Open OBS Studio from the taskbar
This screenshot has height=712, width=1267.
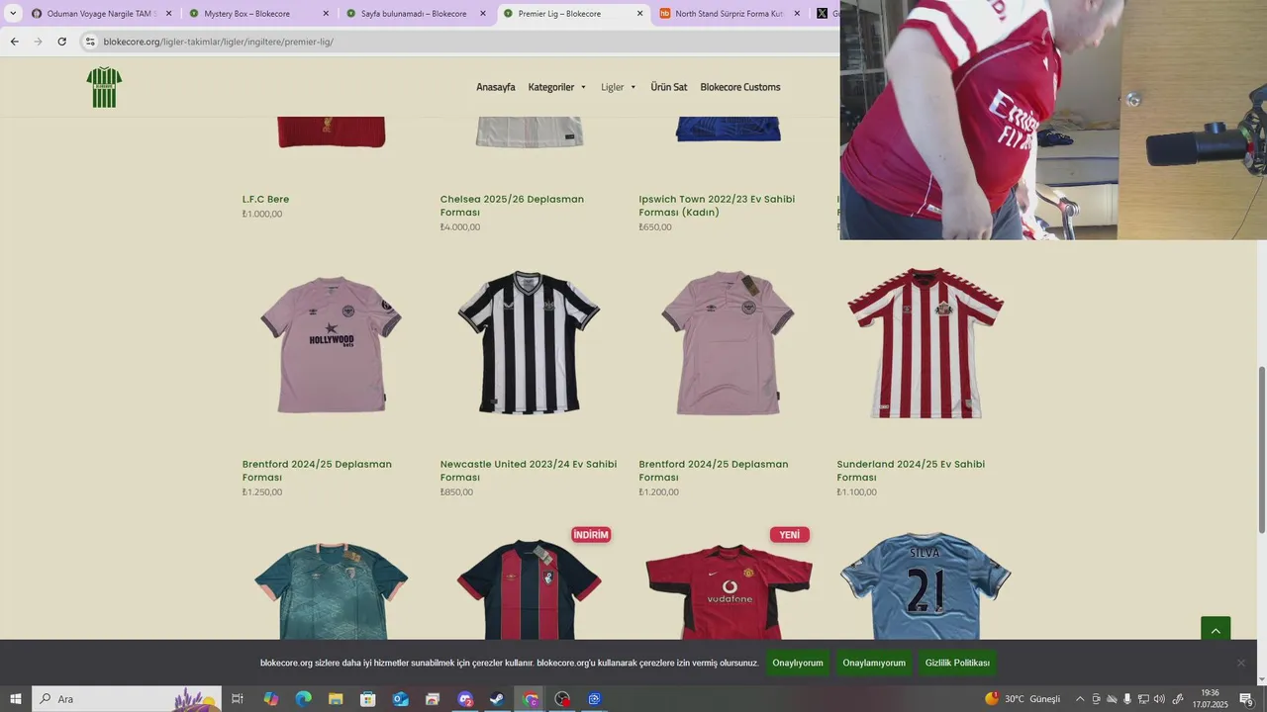[562, 699]
